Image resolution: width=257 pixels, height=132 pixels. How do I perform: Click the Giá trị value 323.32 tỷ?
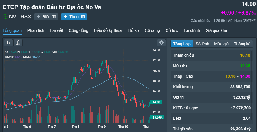(242, 98)
